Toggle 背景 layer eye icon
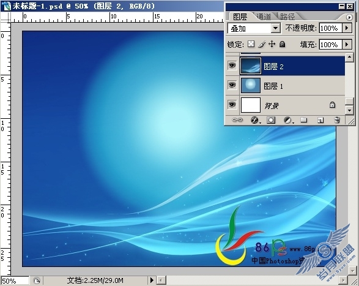This screenshot has height=286, width=359. [232, 105]
